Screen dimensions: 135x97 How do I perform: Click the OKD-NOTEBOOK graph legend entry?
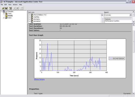117,58
